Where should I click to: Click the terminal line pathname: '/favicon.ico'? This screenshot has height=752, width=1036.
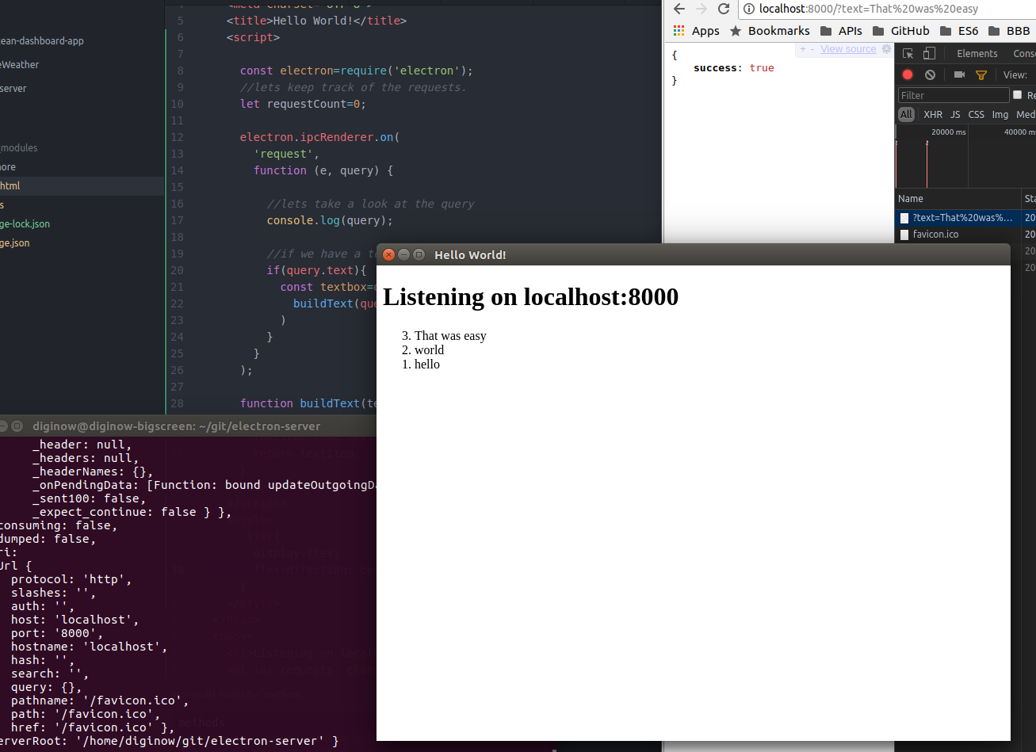100,700
